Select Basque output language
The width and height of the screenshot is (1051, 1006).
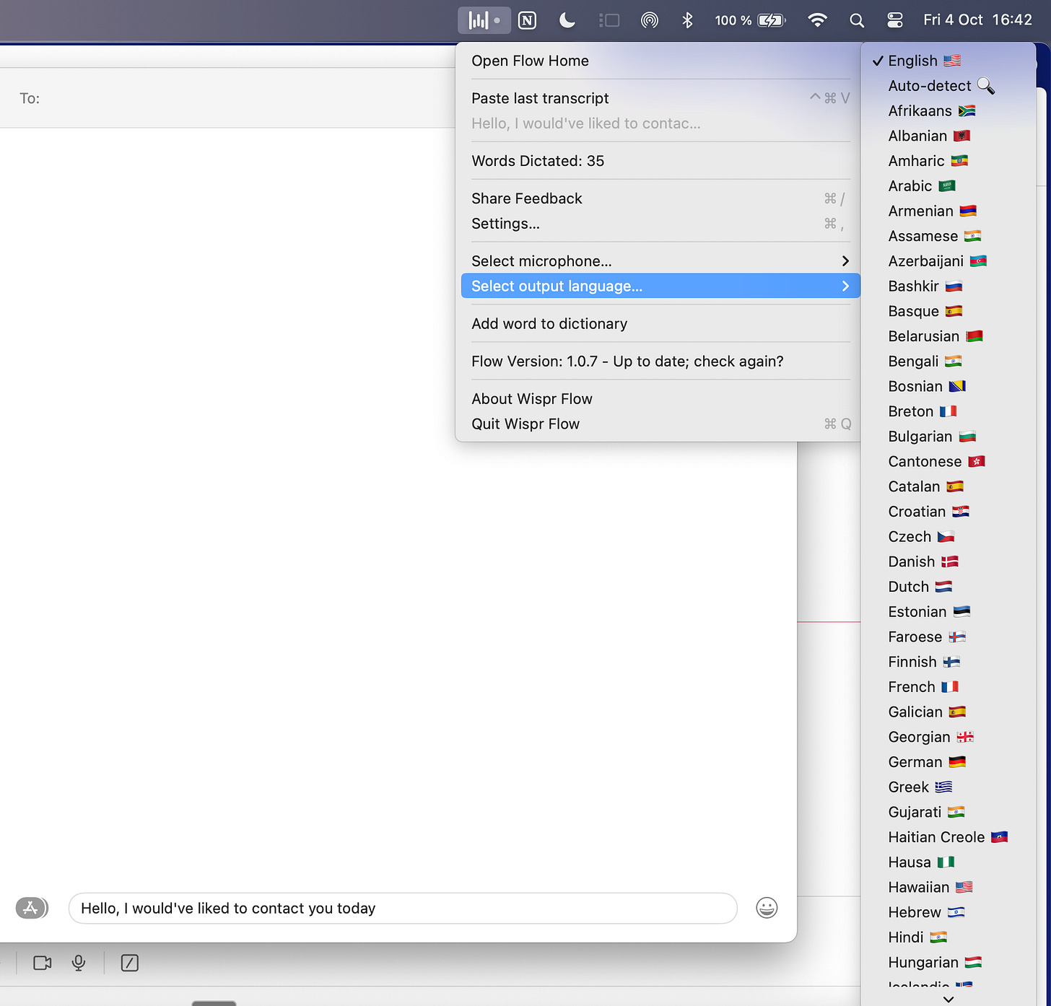tap(948, 311)
